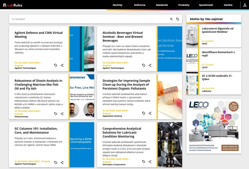
Task: Tag the Comprehensive Analytical Solutions card
Action: click(x=144, y=161)
